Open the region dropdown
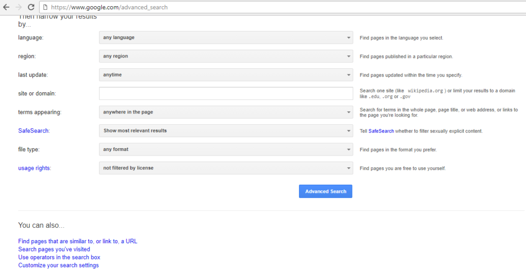Screen dimensions: 526x273 [x=226, y=56]
